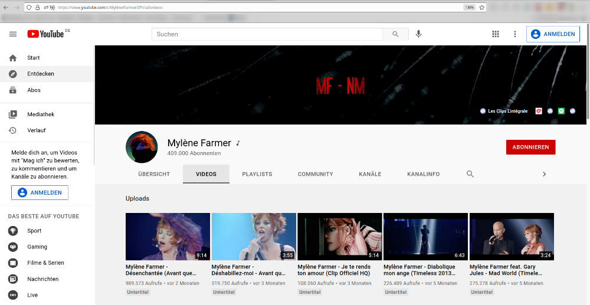Click the red Abonnieren button
This screenshot has width=590, height=305.
[x=530, y=147]
